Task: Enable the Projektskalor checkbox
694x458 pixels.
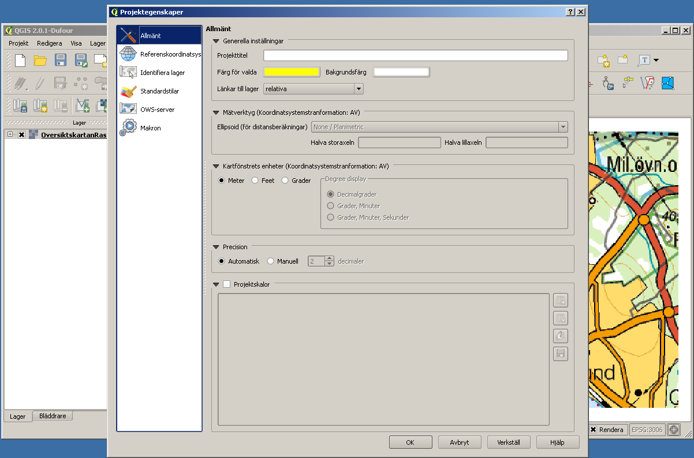Action: point(226,284)
